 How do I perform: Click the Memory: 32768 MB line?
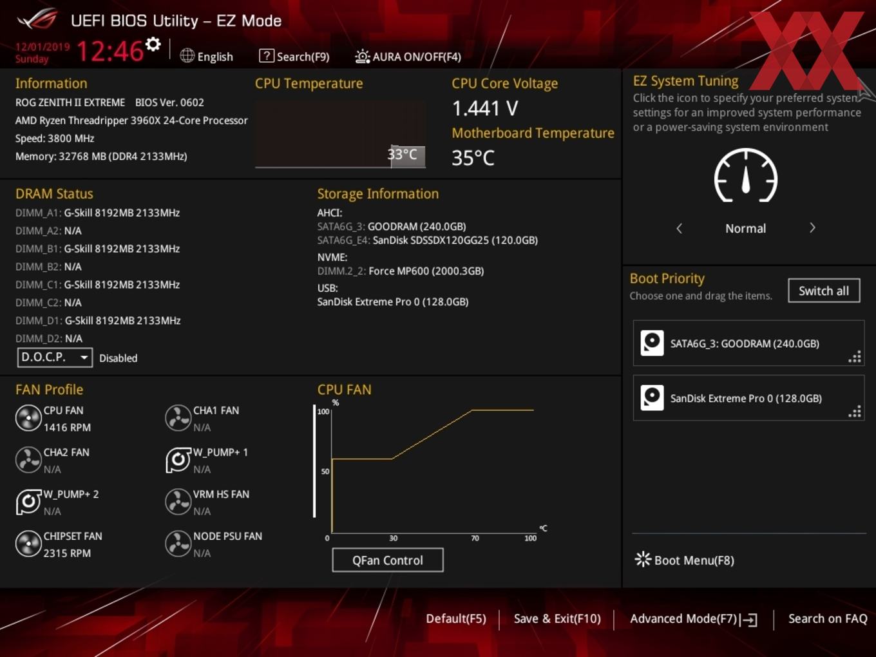coord(101,157)
